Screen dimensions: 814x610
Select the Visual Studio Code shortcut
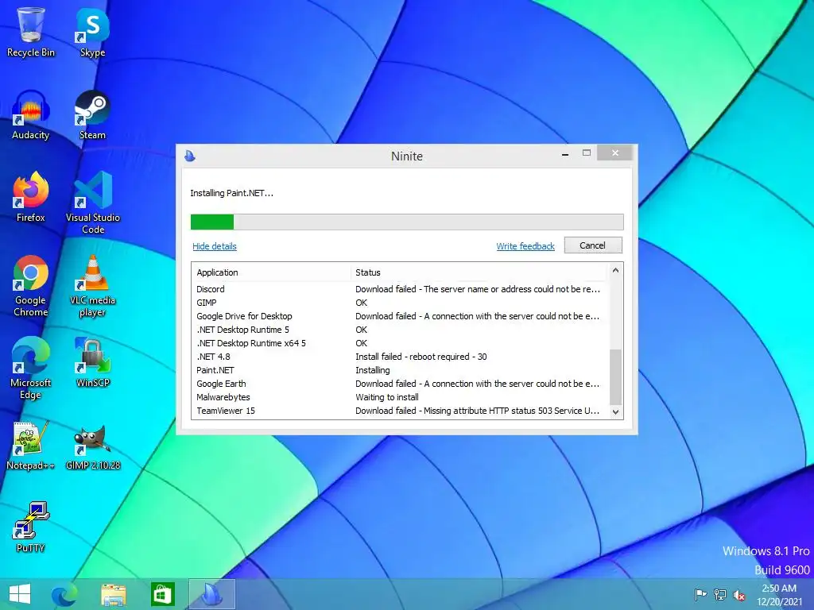coord(92,203)
